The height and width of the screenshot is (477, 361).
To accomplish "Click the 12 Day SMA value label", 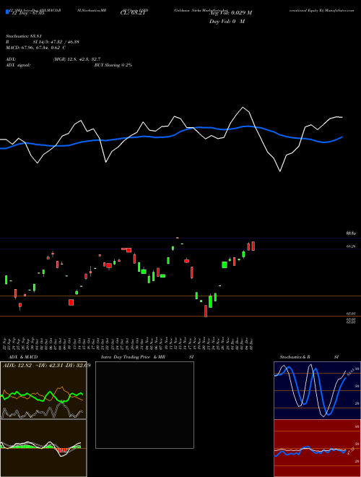I will (x=28, y=13).
